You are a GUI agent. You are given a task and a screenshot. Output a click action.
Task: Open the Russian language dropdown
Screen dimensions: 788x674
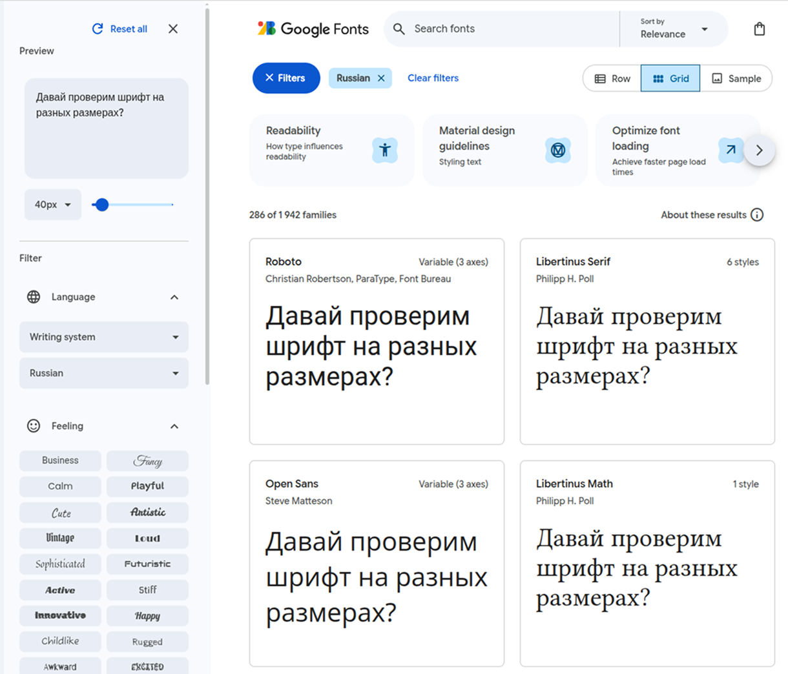pos(104,373)
